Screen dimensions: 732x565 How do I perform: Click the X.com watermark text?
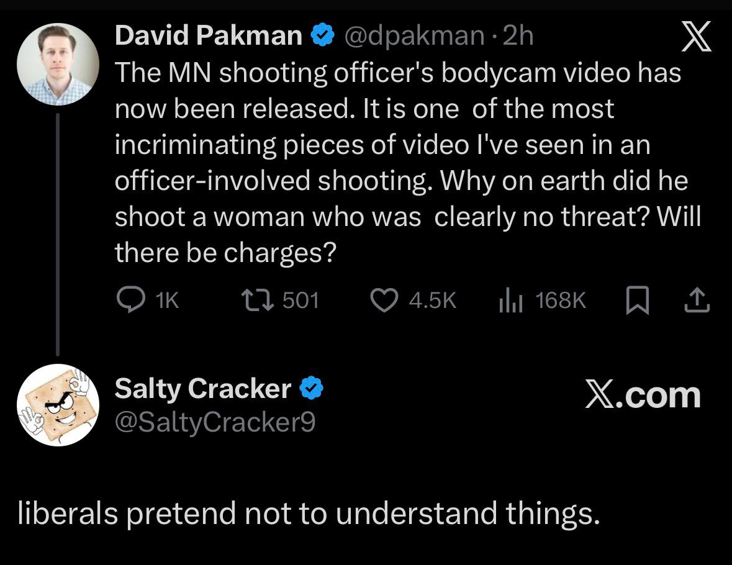(642, 395)
